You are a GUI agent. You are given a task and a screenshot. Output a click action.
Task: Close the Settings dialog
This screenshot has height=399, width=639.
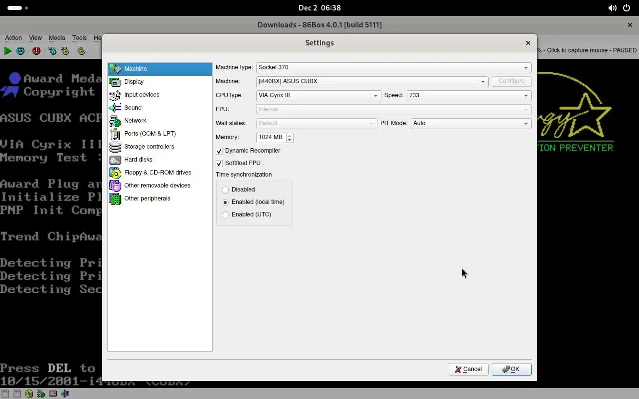pyautogui.click(x=528, y=43)
